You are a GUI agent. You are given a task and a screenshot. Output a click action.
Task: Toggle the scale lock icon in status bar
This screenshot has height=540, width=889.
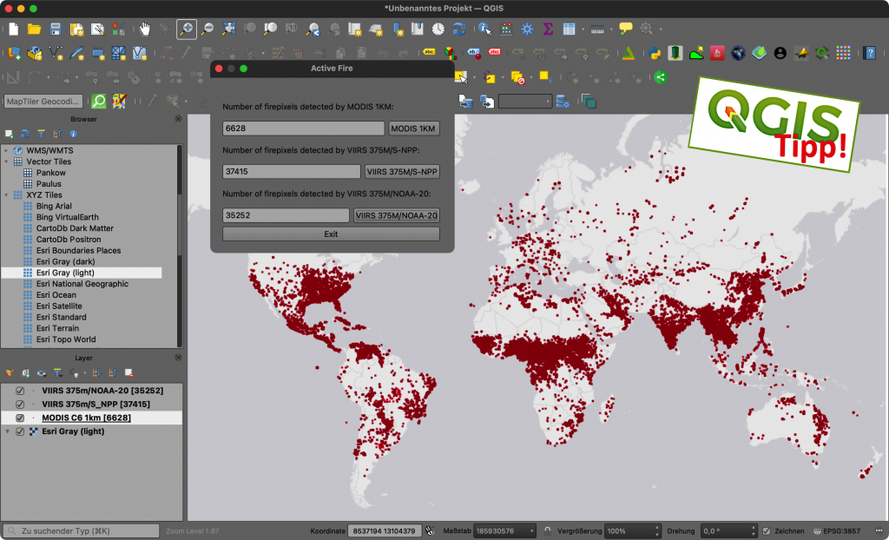click(547, 531)
